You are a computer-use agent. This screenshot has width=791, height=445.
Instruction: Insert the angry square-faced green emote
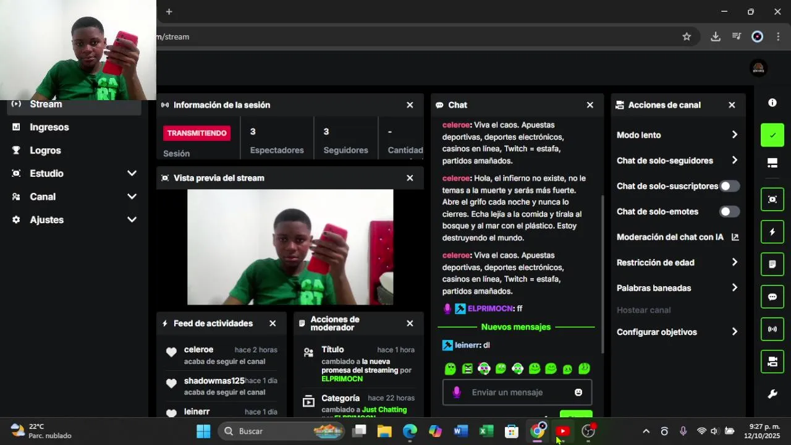click(467, 369)
